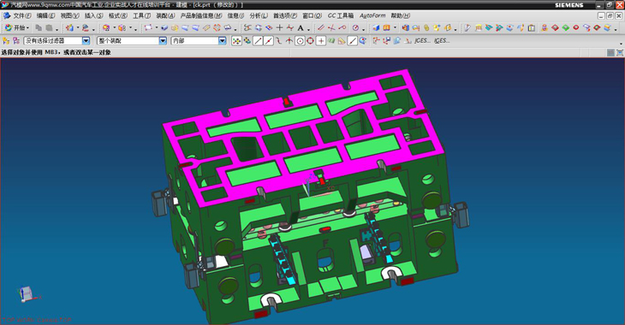Click the full-screen toggle icon at status line right
The image size is (625, 325).
pyautogui.click(x=619, y=52)
